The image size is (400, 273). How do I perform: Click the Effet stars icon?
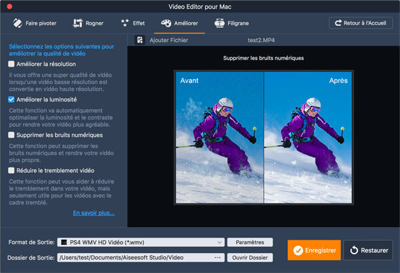pos(125,23)
